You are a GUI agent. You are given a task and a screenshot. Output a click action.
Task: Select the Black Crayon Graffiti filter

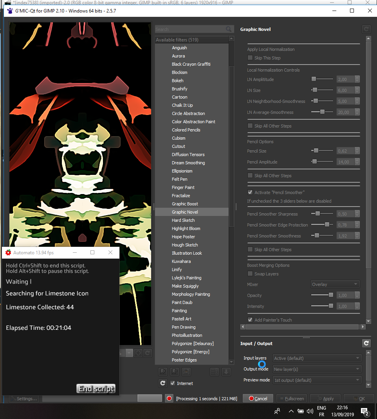pos(192,64)
